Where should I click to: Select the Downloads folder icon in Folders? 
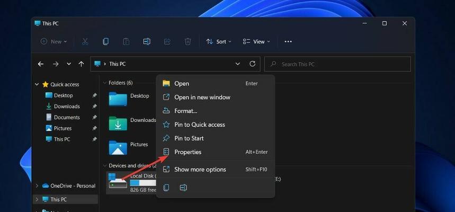pyautogui.click(x=118, y=123)
